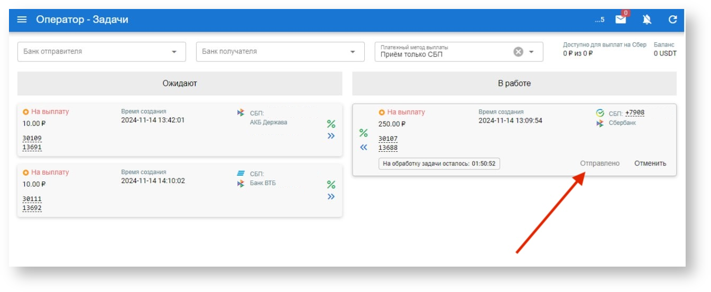711x292 pixels.
Task: Click the Ожидают column header
Action: (x=180, y=84)
